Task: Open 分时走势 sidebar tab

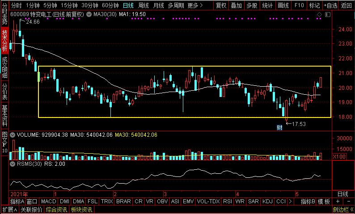Action: [4, 14]
